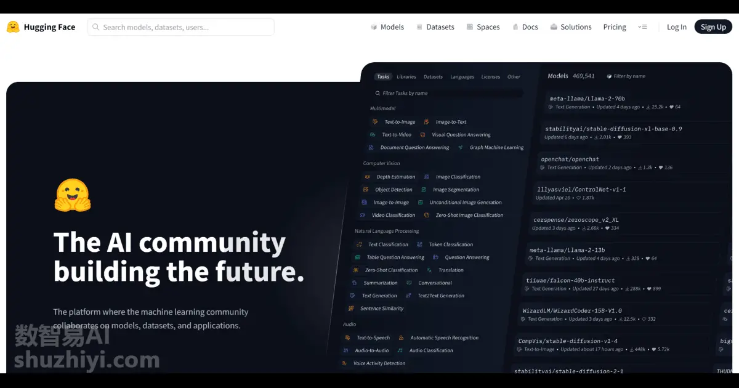
Task: Click the Sign Up button
Action: tap(713, 26)
